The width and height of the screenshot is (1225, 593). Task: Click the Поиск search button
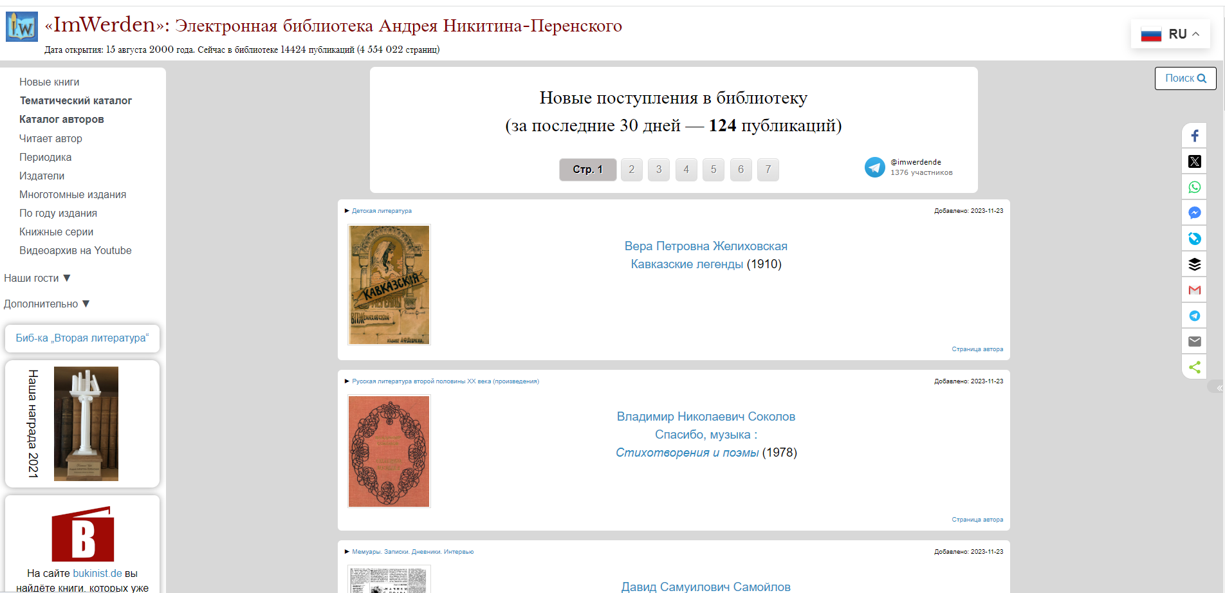tap(1185, 78)
